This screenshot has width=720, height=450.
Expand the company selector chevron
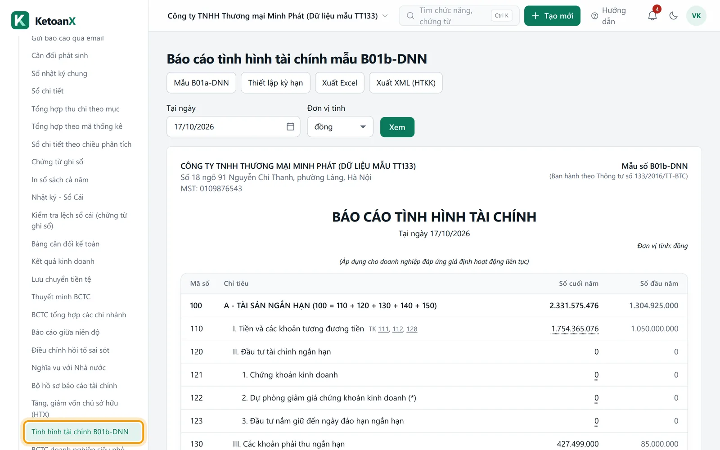[385, 16]
